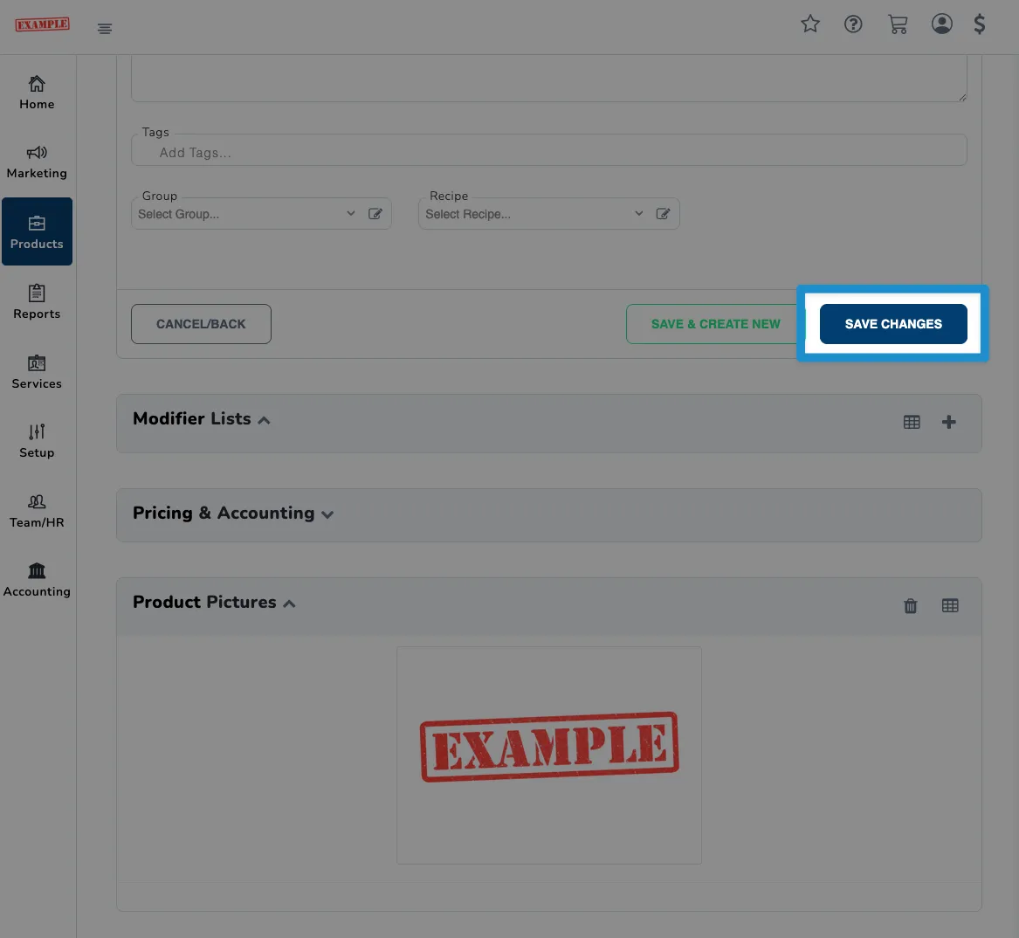The width and height of the screenshot is (1019, 938).
Task: Go to Home in the sidebar
Action: coord(37,93)
